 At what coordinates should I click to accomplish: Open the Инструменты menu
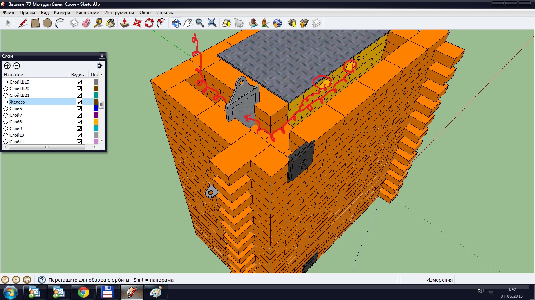coord(119,12)
